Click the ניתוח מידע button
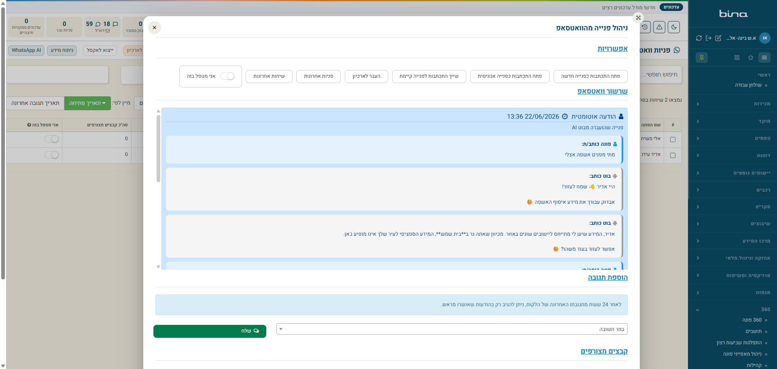Screen dimensions: 777x369 click(x=62, y=50)
